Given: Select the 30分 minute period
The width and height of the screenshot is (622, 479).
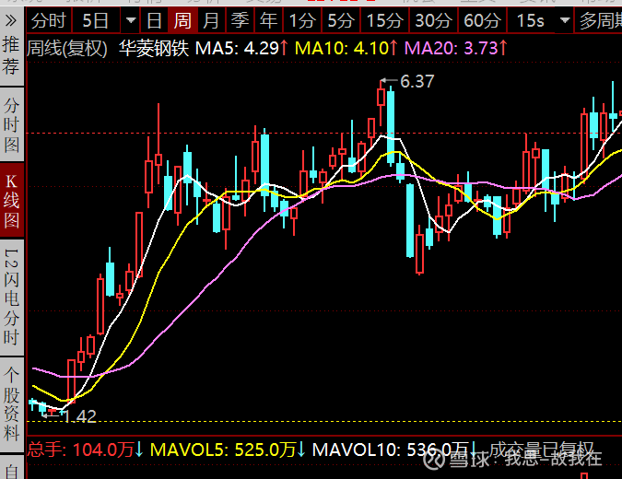Looking at the screenshot, I should [434, 20].
